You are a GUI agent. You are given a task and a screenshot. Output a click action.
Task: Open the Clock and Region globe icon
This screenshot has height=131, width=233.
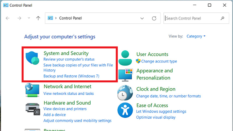[125, 93]
